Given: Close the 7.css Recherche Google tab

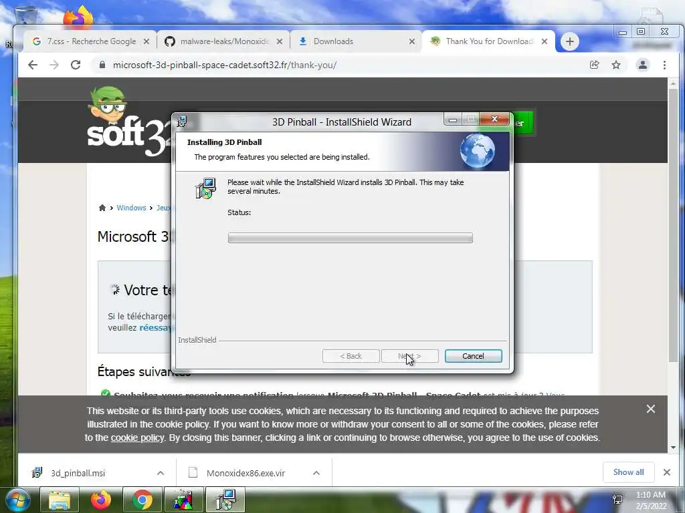Looking at the screenshot, I should [146, 41].
